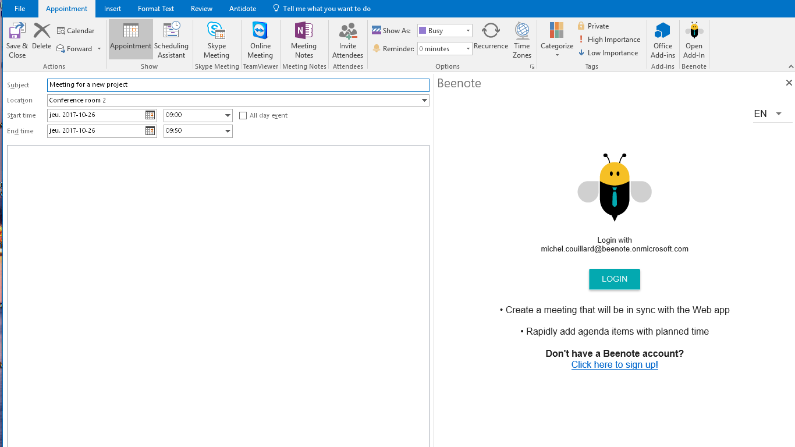The image size is (795, 447).
Task: Switch to the Review tab
Action: click(201, 9)
